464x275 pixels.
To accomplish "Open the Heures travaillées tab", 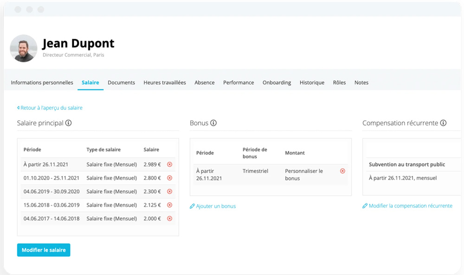I will 165,82.
